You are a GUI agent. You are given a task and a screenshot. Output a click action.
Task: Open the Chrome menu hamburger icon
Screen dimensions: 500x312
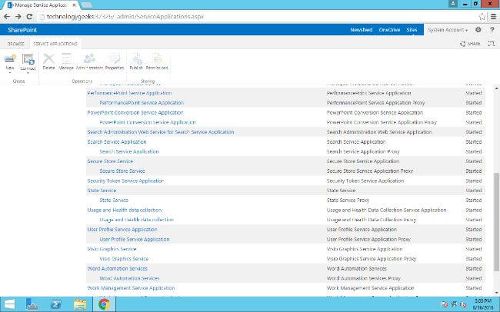[x=493, y=17]
